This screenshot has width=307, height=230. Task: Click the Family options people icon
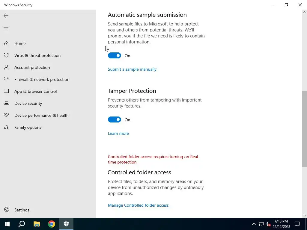[6, 127]
